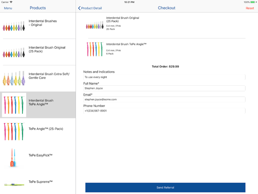
Task: Select Interdental Brush Extra Soft/Gentle Care
Action: 38,79
